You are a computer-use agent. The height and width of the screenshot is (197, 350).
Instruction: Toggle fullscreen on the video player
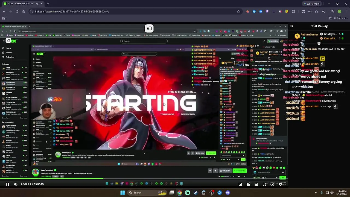pos(264,184)
